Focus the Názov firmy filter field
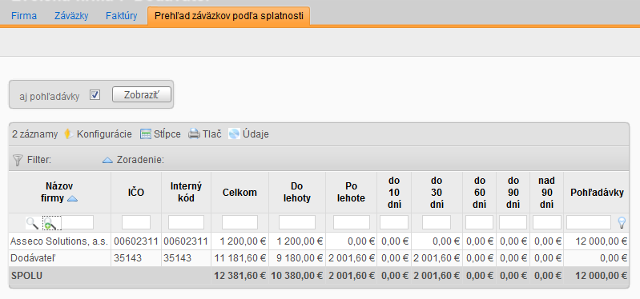This screenshot has height=299, width=640. (77, 222)
